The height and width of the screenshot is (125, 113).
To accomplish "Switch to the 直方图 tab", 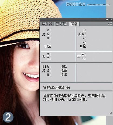I will [x=61, y=24].
